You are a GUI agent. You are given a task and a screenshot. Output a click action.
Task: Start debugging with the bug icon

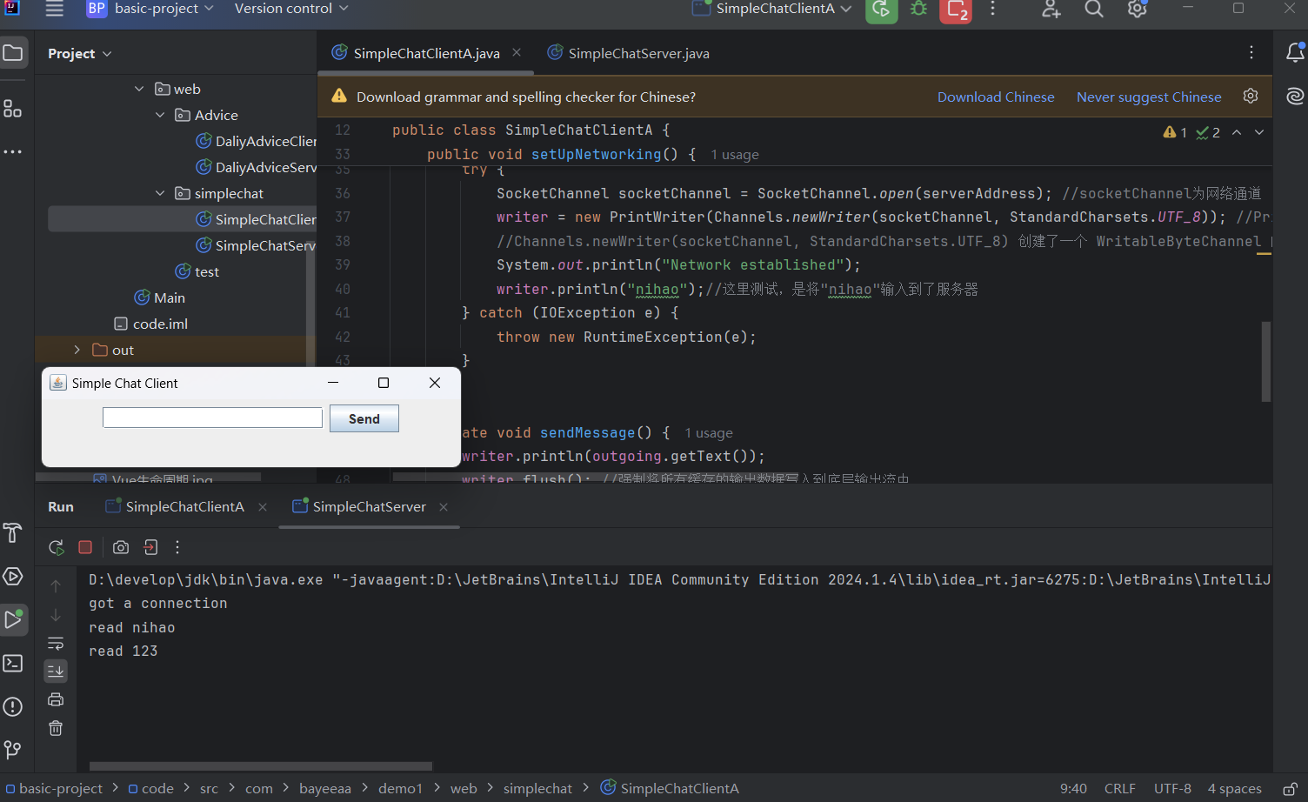tap(918, 10)
